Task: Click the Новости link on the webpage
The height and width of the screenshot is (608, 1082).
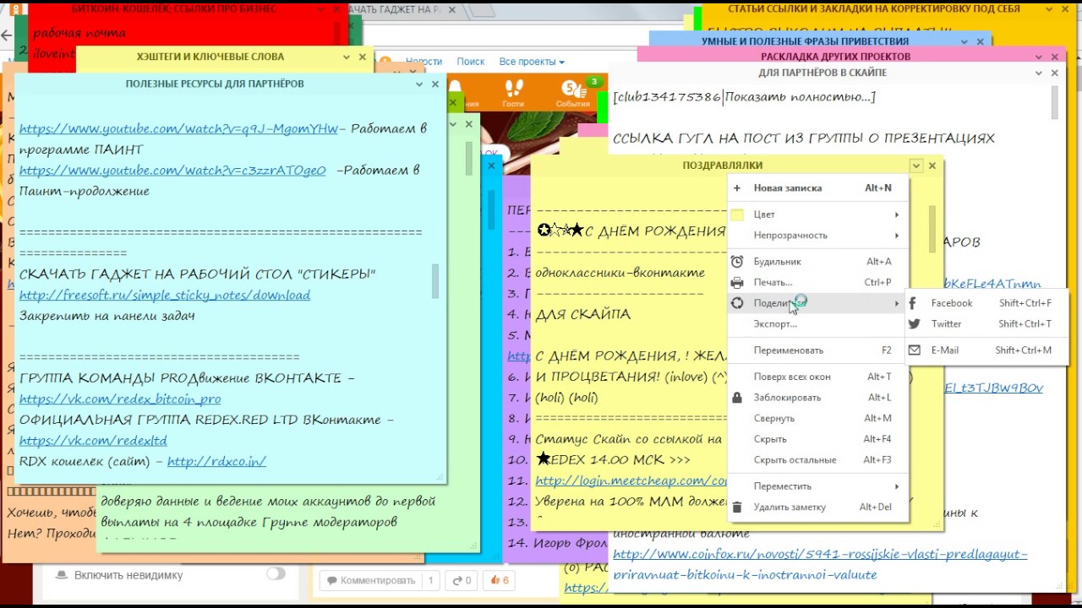Action: (424, 62)
